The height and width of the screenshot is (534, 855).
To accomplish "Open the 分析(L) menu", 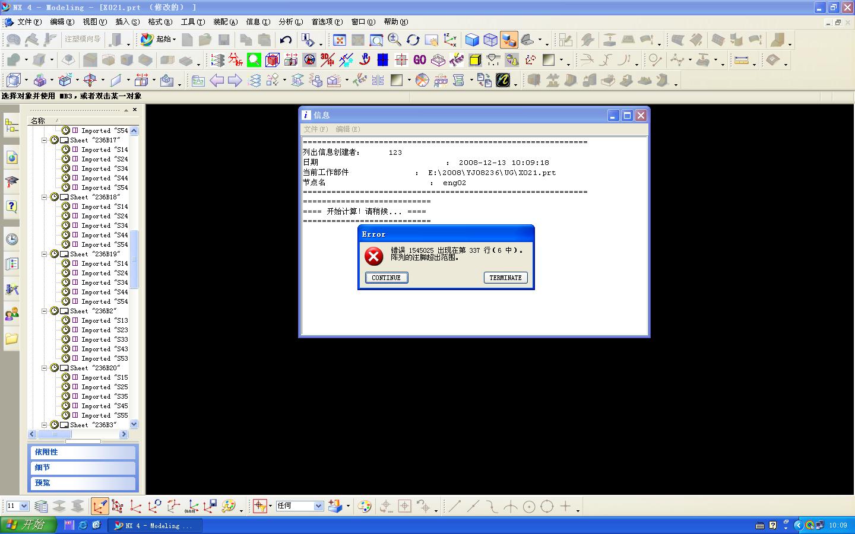I will [290, 22].
